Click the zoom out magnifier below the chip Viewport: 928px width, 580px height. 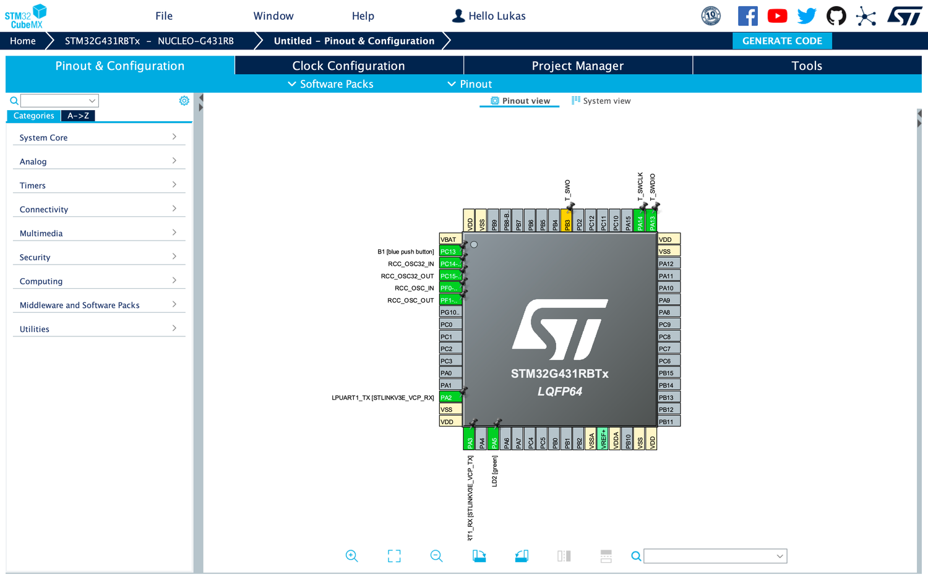point(437,556)
